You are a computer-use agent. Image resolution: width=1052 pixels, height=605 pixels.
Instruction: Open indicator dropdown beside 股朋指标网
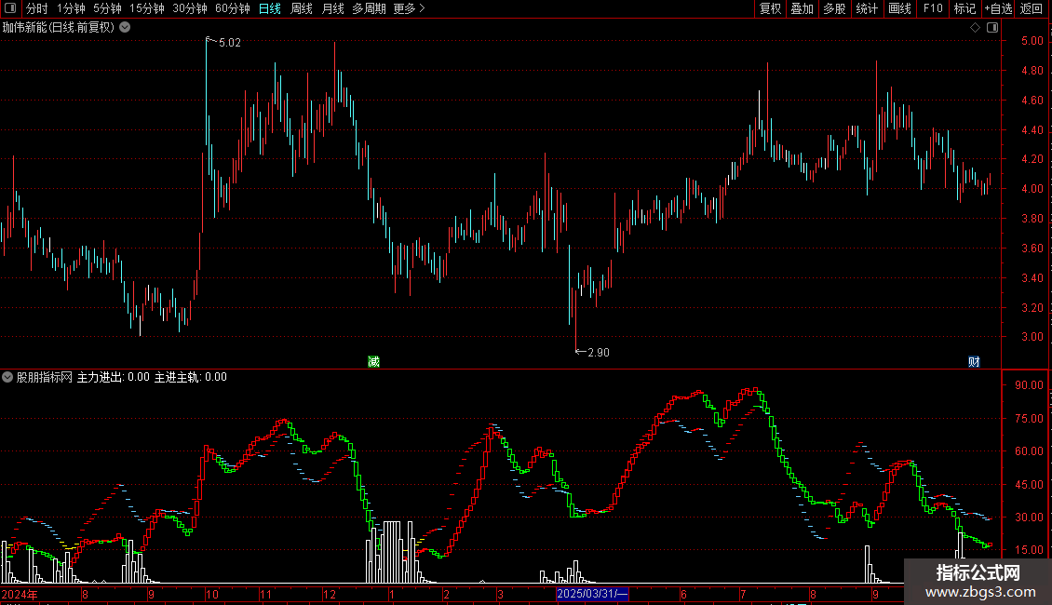coord(7,377)
